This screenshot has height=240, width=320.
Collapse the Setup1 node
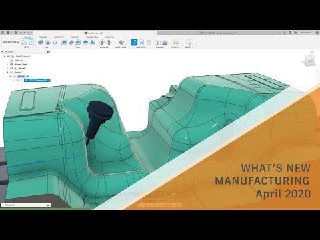(11, 76)
